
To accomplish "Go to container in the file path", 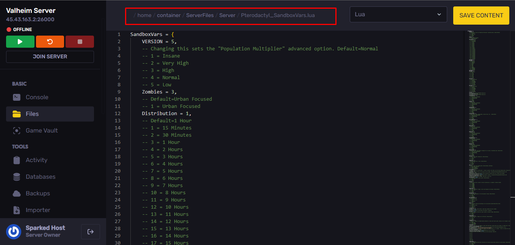I will 169,16.
